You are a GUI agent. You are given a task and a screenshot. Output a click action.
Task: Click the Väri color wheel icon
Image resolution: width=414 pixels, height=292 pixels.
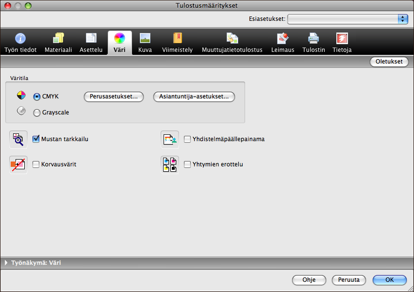click(119, 38)
